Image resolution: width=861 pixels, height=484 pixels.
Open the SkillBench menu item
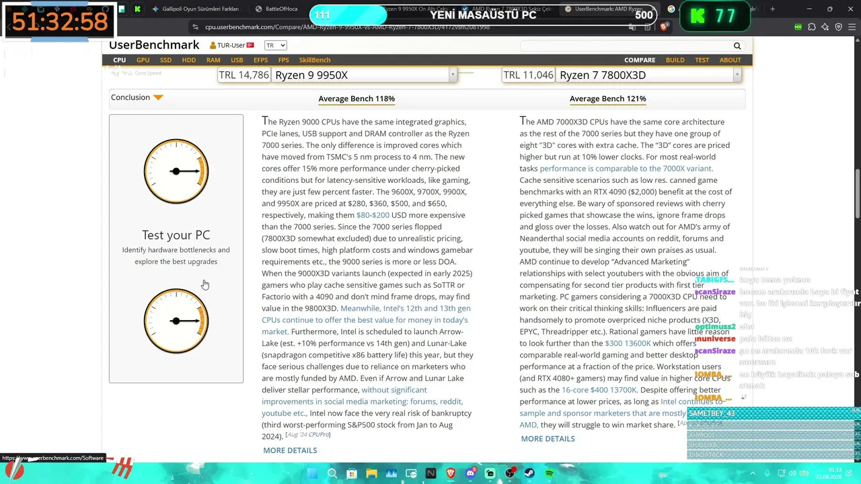coord(315,60)
